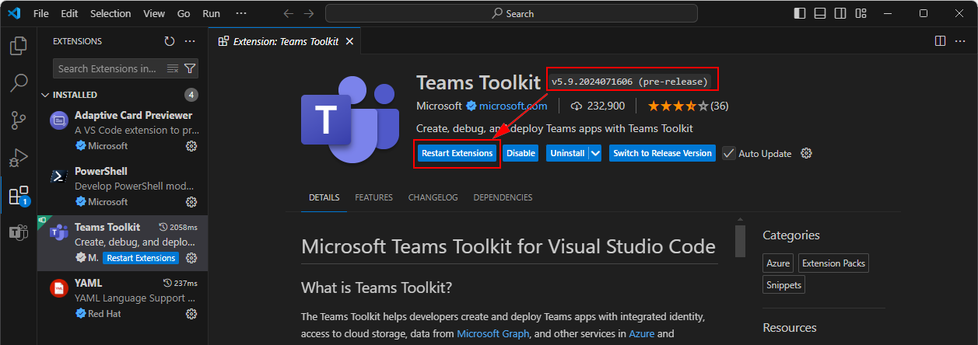Image resolution: width=978 pixels, height=345 pixels.
Task: Click the star rating (36)
Action: [x=688, y=106]
